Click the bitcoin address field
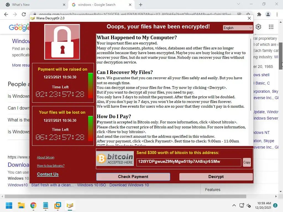This screenshot has height=212, width=283. coord(189,162)
